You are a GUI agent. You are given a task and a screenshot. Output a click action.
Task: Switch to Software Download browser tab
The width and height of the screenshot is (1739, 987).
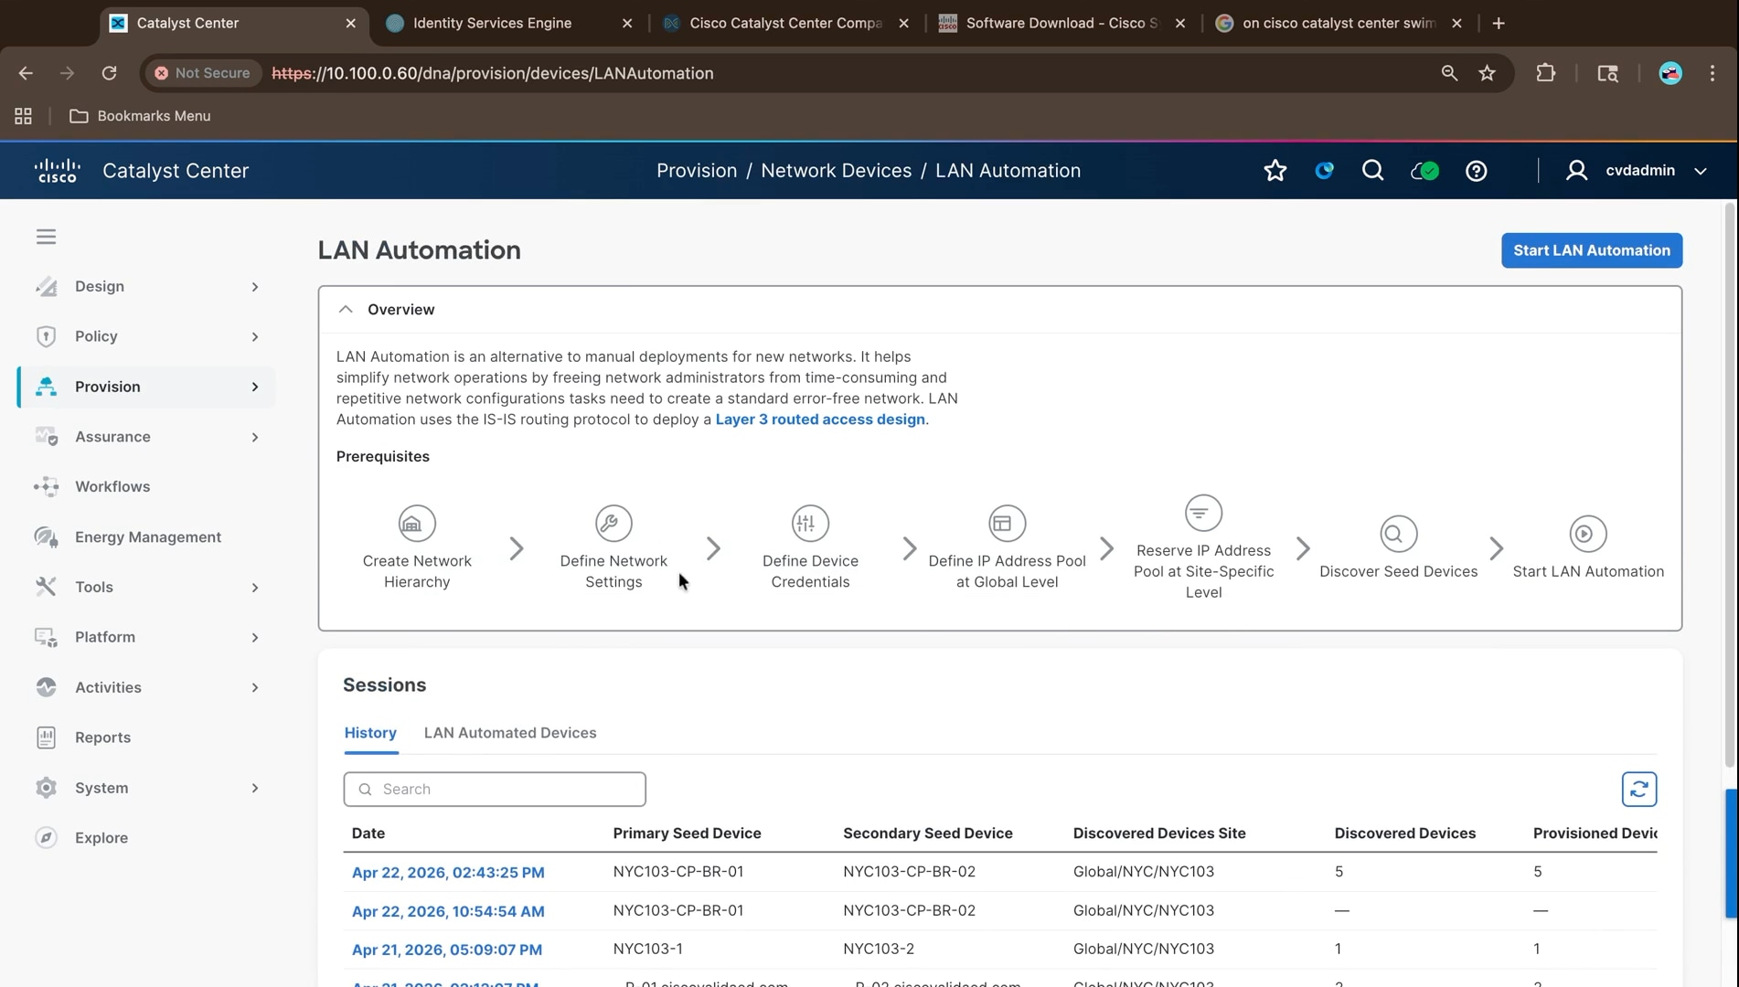1061,24
